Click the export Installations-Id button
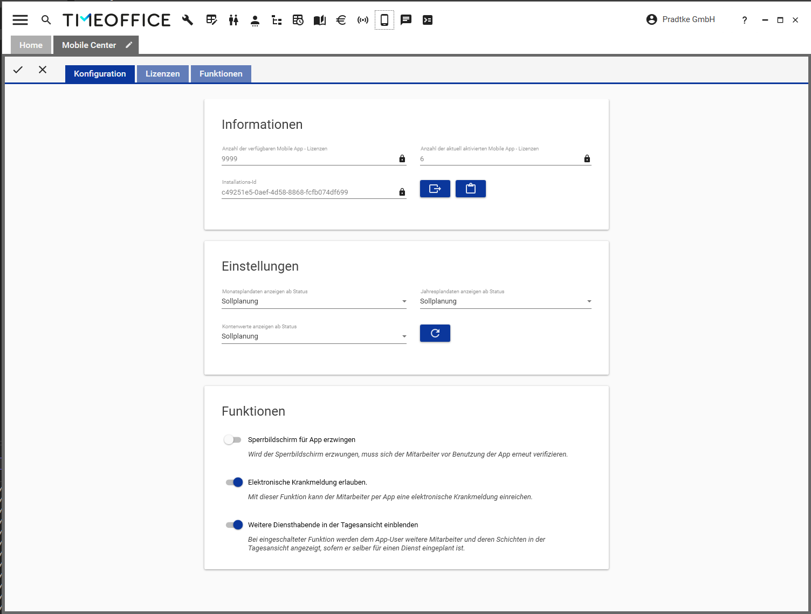This screenshot has height=614, width=811. (x=435, y=189)
